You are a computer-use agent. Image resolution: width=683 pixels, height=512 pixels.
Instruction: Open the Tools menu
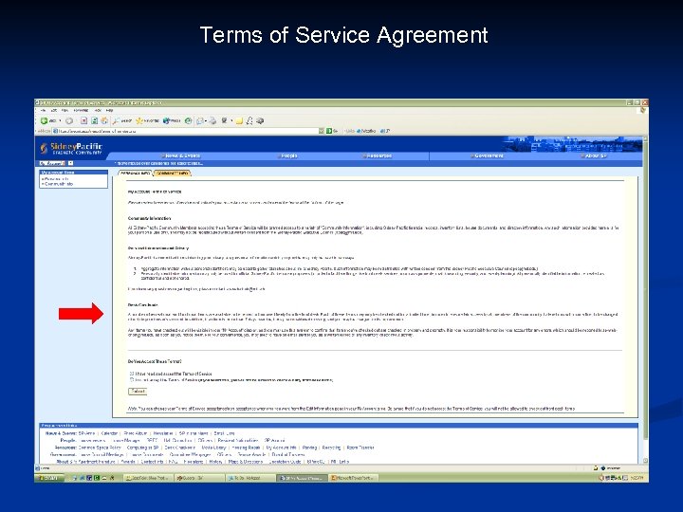(98, 111)
